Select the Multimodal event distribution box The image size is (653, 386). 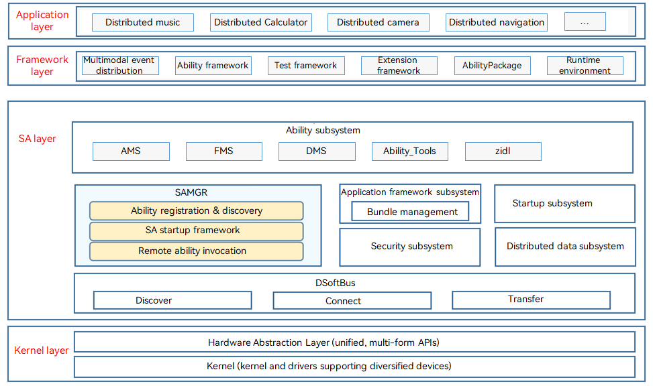click(119, 65)
